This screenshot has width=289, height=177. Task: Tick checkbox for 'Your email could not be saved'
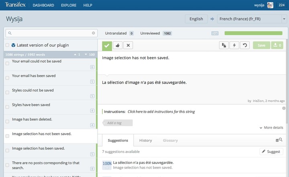point(7,64)
